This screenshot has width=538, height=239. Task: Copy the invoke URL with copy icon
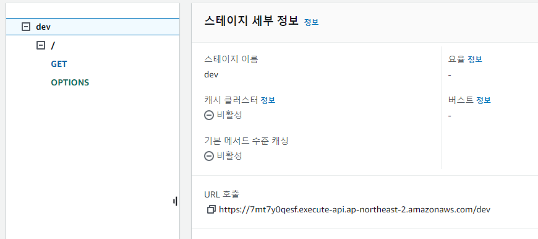tap(211, 209)
